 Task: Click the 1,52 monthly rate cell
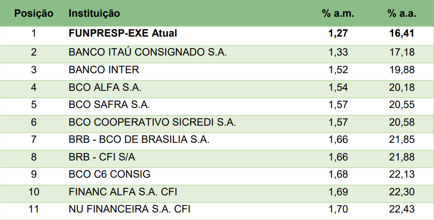click(338, 70)
